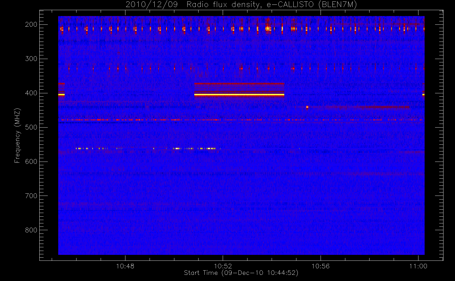
Task: Click the bright burst near 212 MHz at 10:54
Action: (268, 28)
